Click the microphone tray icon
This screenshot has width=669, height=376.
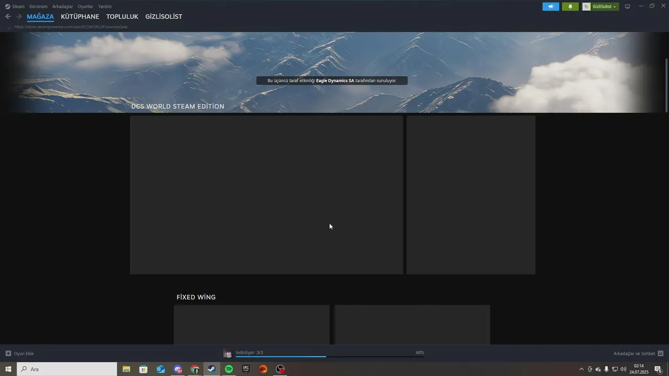point(606,369)
